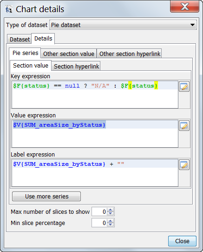Click the Use more series button
203x252 pixels.
(x=46, y=196)
